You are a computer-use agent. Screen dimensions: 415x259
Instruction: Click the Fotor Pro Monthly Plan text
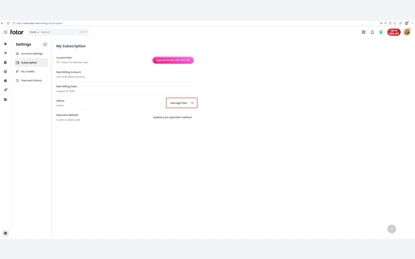click(75, 63)
